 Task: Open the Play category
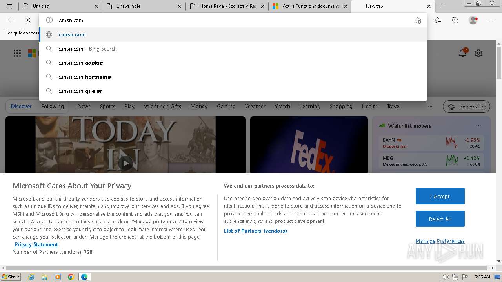click(129, 106)
